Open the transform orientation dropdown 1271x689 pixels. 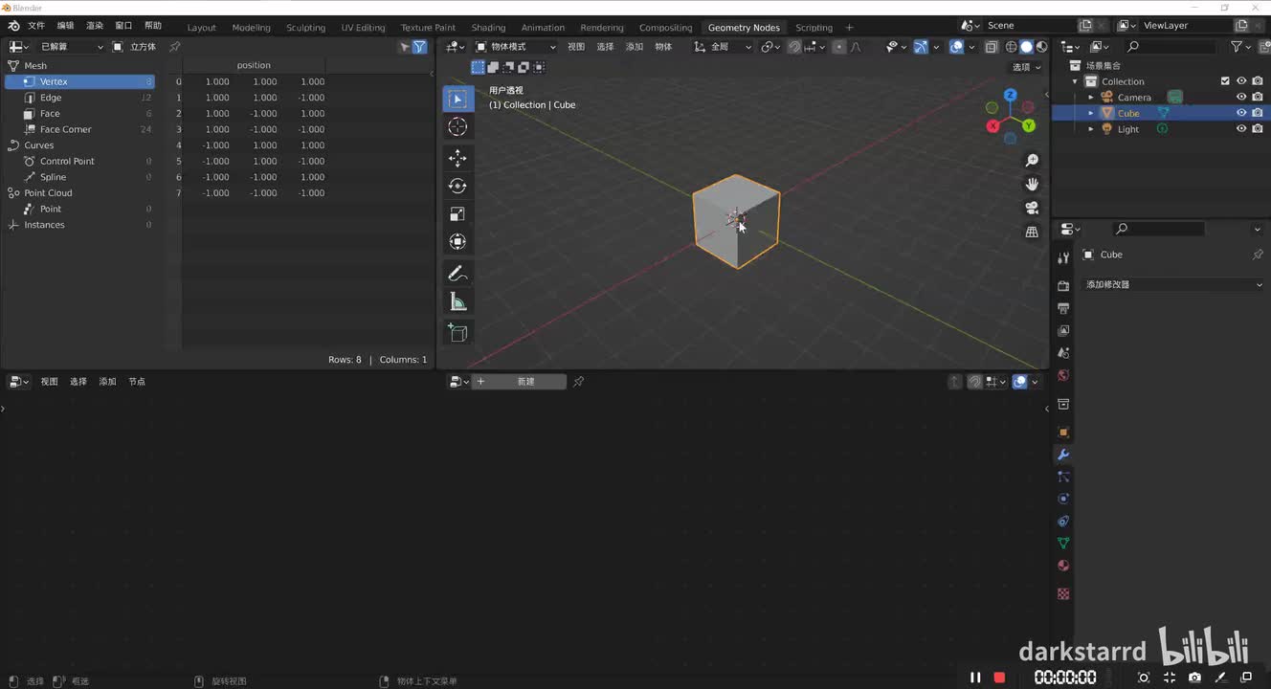pos(724,46)
